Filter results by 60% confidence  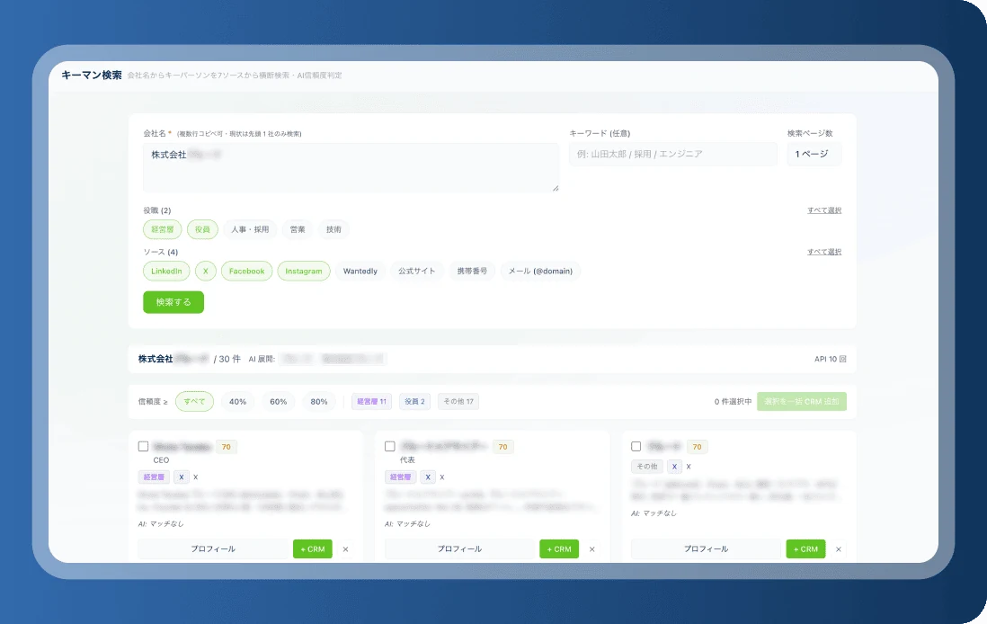pyautogui.click(x=279, y=401)
